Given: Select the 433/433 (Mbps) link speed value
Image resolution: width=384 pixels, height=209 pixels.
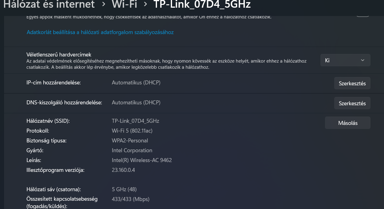Looking at the screenshot, I should 131,199.
